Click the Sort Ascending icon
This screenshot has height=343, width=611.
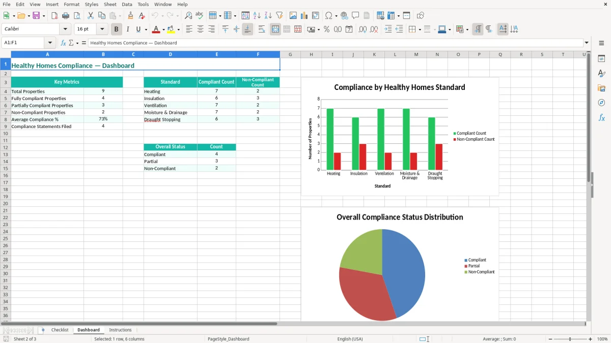click(257, 16)
